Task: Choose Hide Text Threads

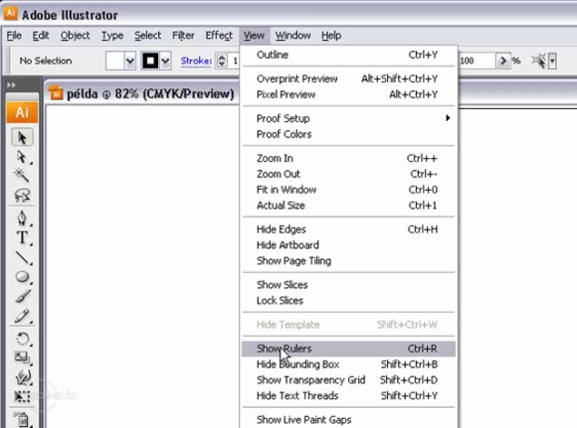Action: [x=348, y=395]
